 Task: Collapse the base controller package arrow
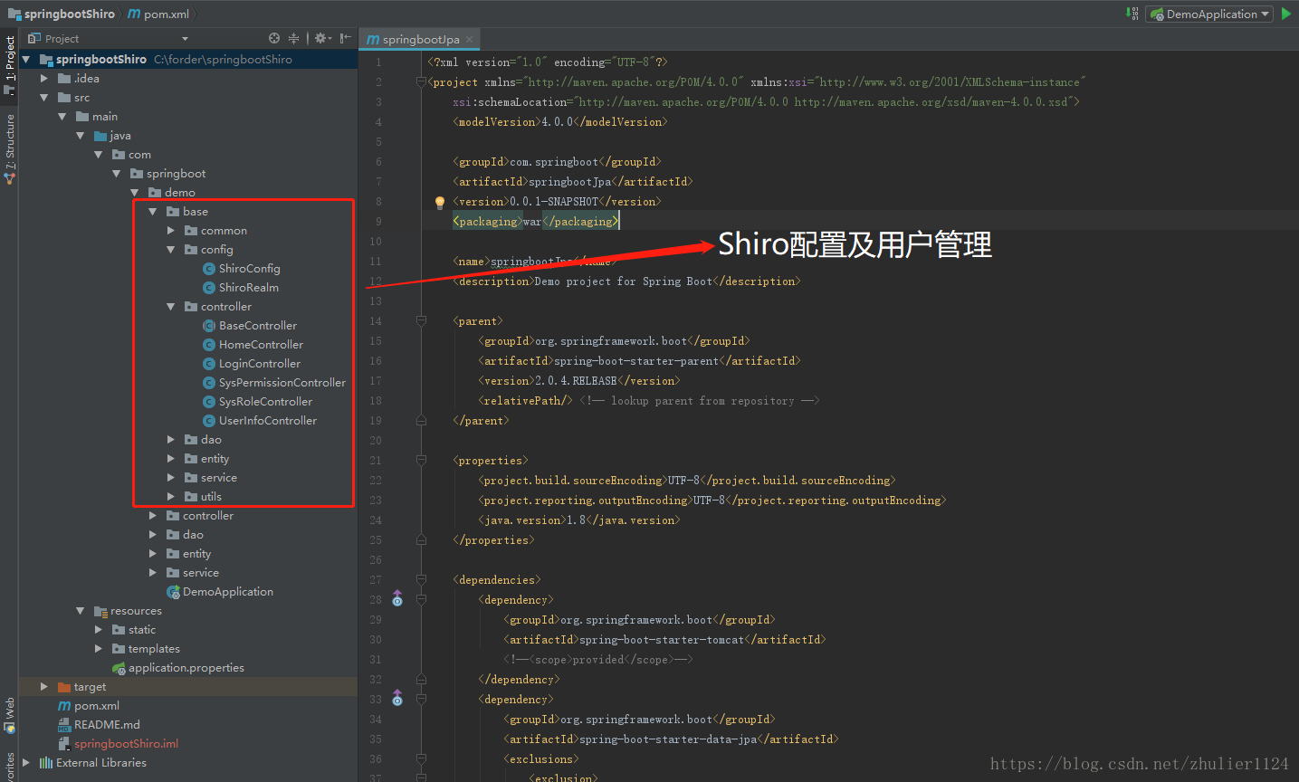pos(170,306)
